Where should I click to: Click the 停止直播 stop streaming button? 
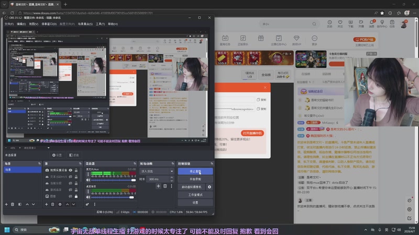click(195, 171)
